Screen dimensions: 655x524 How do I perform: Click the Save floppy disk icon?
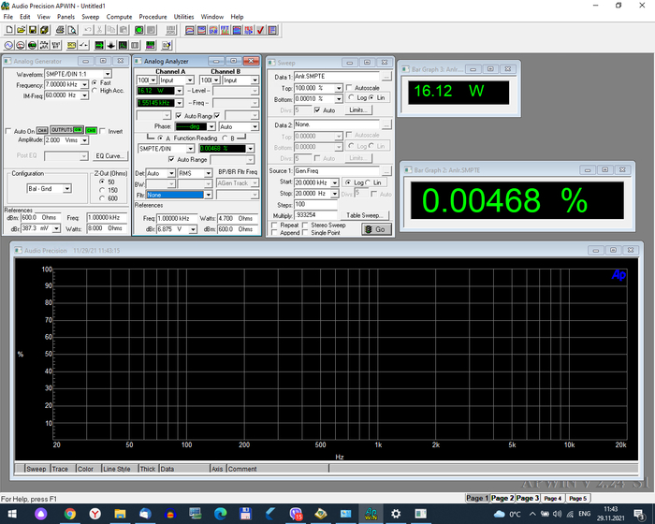coord(33,30)
